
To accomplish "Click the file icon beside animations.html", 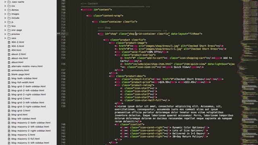I will click(9, 70).
